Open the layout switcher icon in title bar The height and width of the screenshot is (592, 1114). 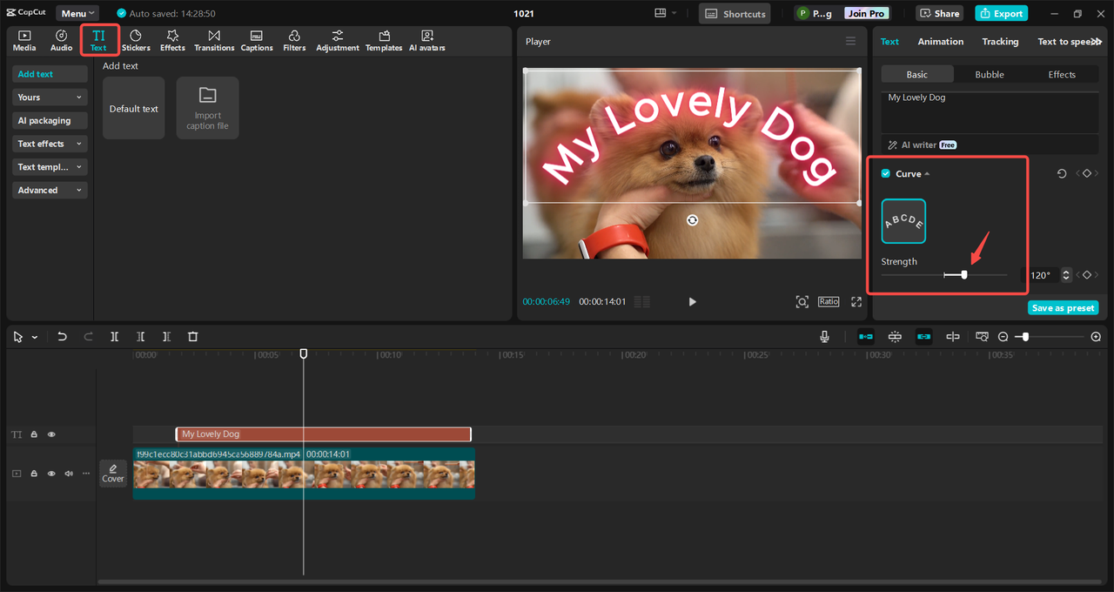click(661, 13)
